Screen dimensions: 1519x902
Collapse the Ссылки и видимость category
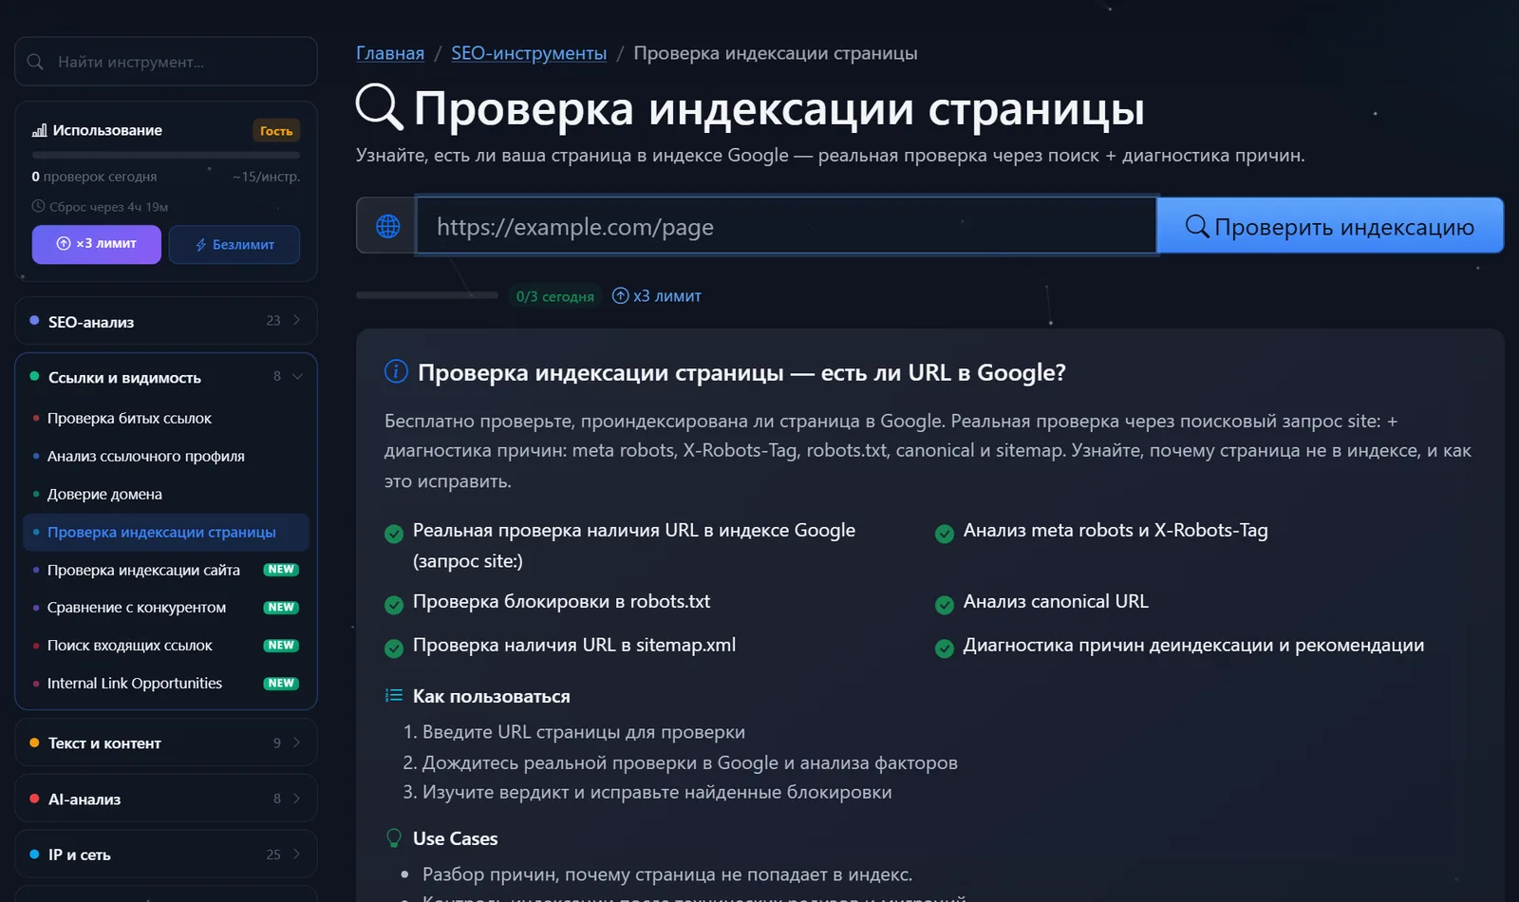pos(166,377)
